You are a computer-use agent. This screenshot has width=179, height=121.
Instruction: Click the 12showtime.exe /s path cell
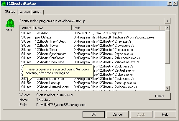pos(106,62)
